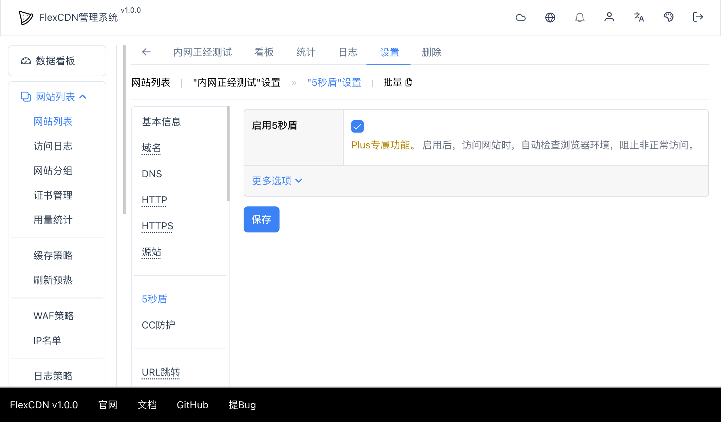Switch to the 日志 tab
Image resolution: width=721 pixels, height=422 pixels.
tap(348, 52)
